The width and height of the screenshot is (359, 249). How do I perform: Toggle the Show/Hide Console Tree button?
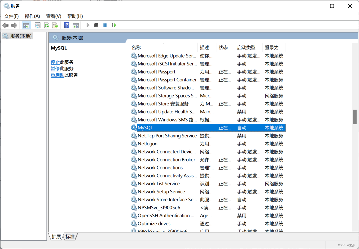coord(26,25)
